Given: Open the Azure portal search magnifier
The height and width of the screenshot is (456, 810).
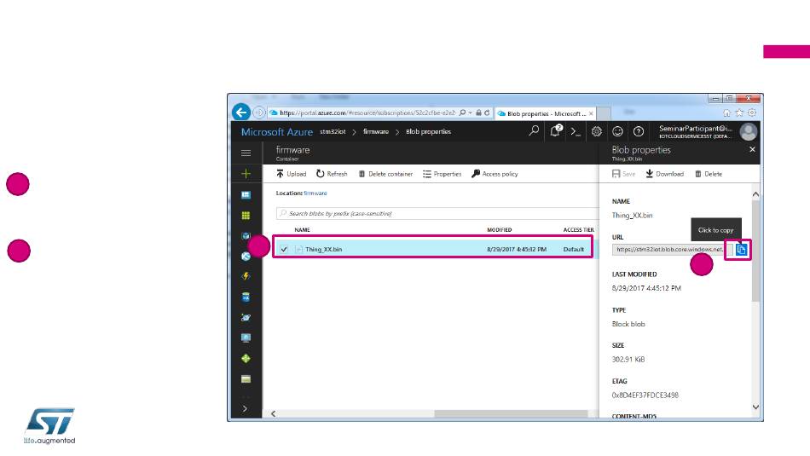Looking at the screenshot, I should [534, 131].
